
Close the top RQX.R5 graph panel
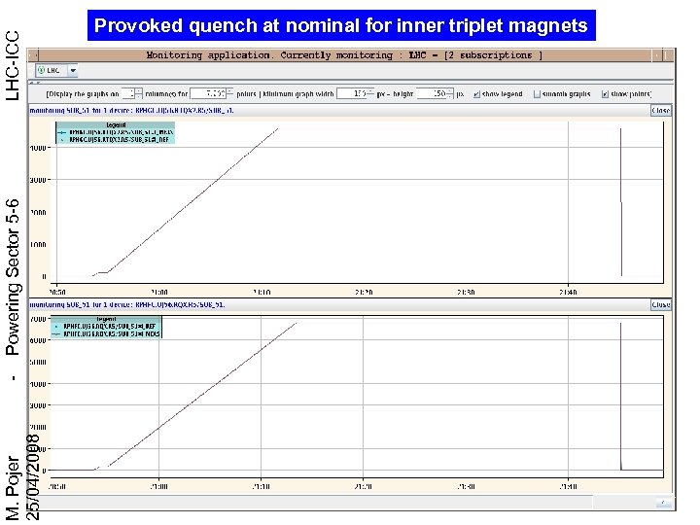[x=661, y=110]
